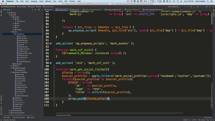Image resolution: width=215 pixels, height=121 pixels.
Task: Click the ucfirst call on line 107
Action: [x=97, y=92]
